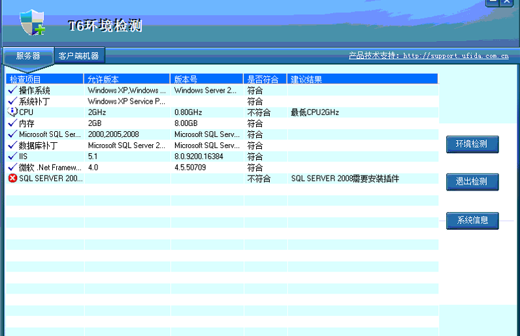Select the CPU row label

pos(26,112)
